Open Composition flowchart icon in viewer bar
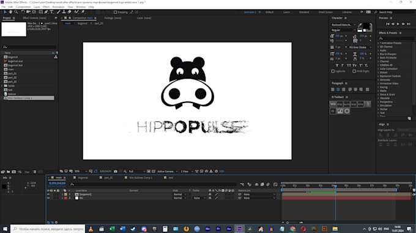 click(211, 171)
